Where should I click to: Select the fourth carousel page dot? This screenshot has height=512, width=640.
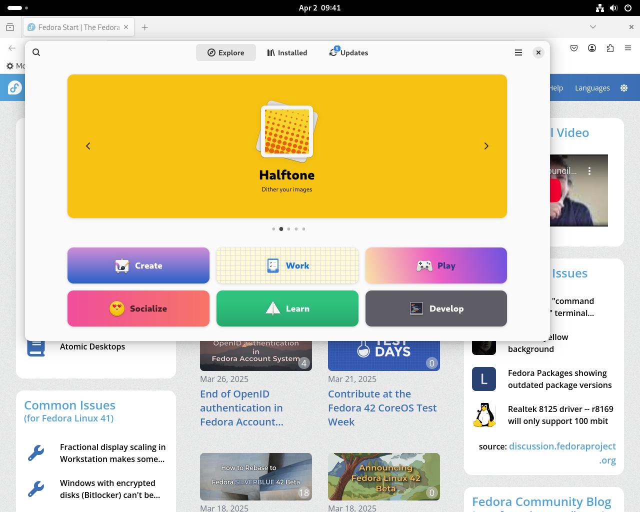click(x=296, y=229)
